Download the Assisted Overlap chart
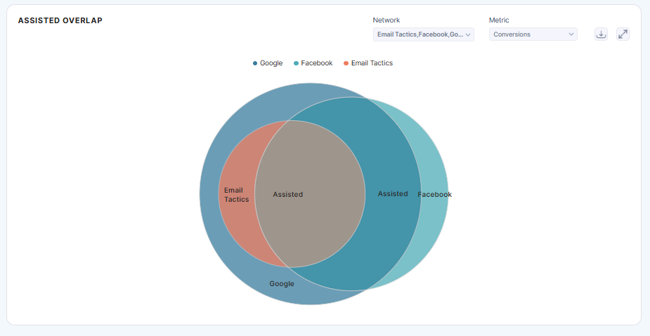This screenshot has height=336, width=650. [601, 34]
